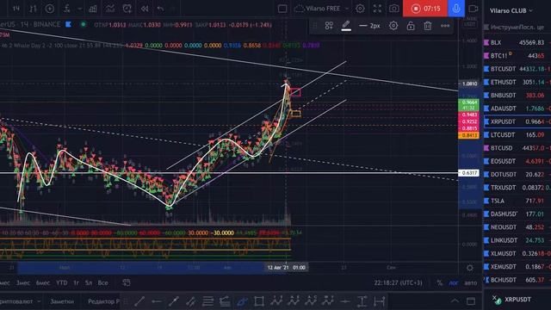The height and width of the screenshot is (310, 551).
Task: Collapse the bottom panel with the chevron
Action: [x=455, y=301]
